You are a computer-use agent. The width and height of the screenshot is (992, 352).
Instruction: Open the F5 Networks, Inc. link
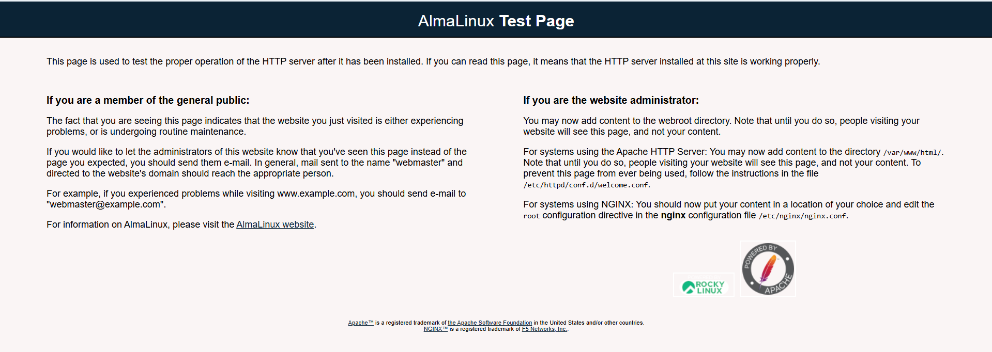pyautogui.click(x=544, y=329)
